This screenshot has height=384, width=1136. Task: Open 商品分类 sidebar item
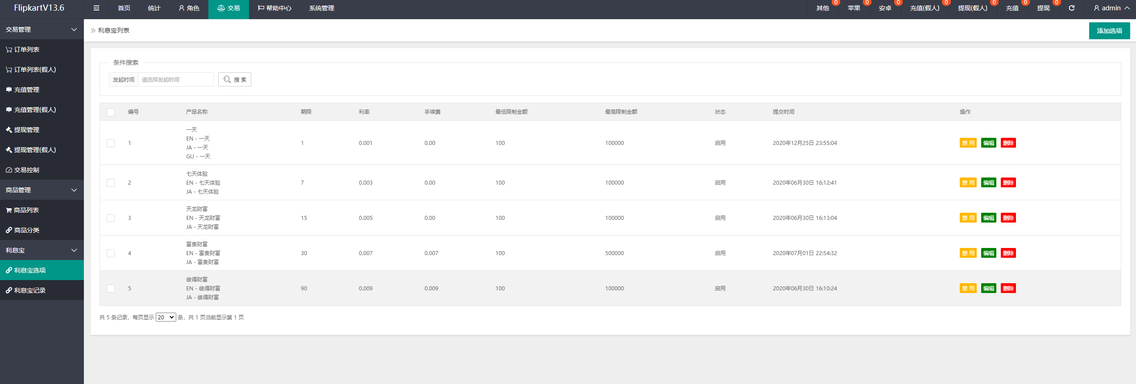point(42,230)
